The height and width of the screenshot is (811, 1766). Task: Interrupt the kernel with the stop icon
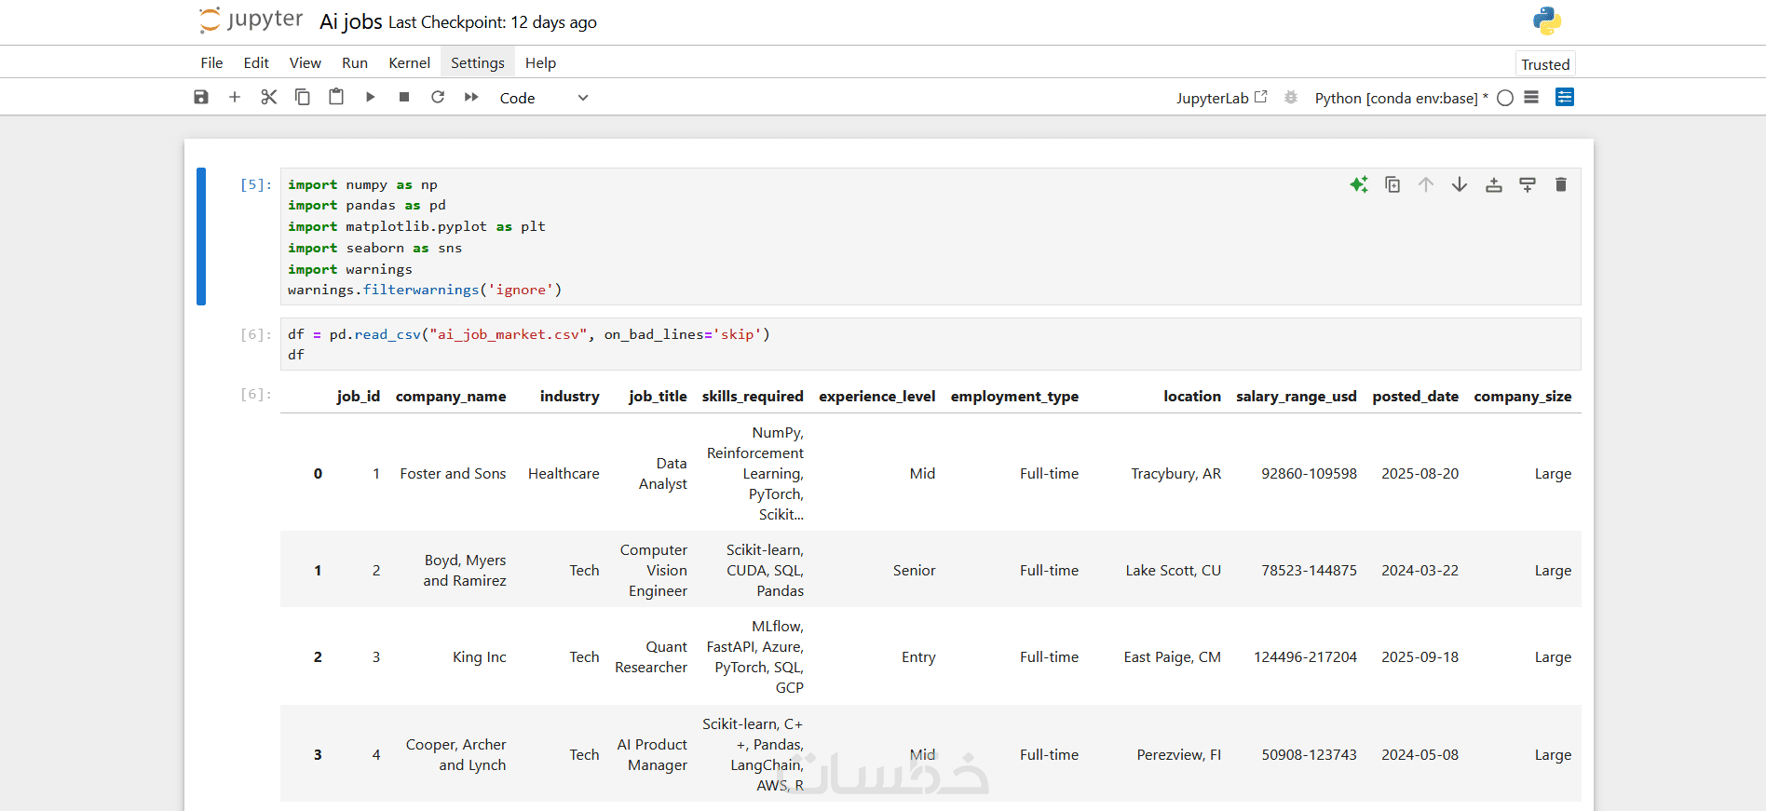[x=404, y=97]
